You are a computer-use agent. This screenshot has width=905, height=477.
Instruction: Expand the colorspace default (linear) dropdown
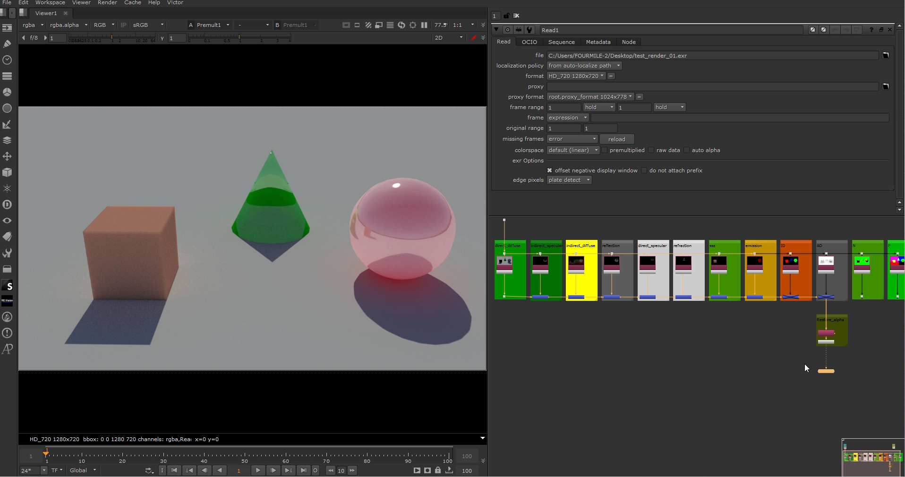(572, 150)
